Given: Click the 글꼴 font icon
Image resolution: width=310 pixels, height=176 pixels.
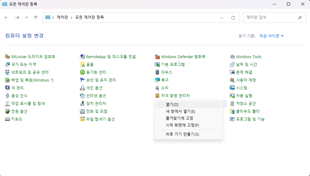Looking at the screenshot, I should pos(82,64).
